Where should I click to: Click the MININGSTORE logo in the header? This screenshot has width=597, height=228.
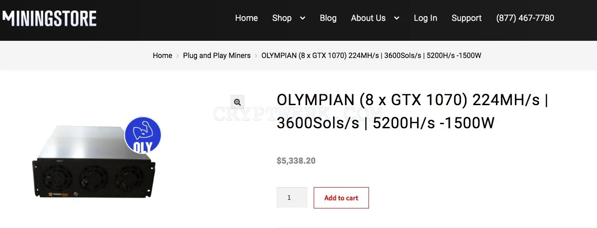(x=49, y=19)
